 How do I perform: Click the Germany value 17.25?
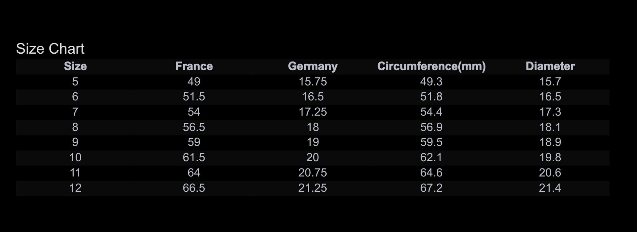pos(313,112)
